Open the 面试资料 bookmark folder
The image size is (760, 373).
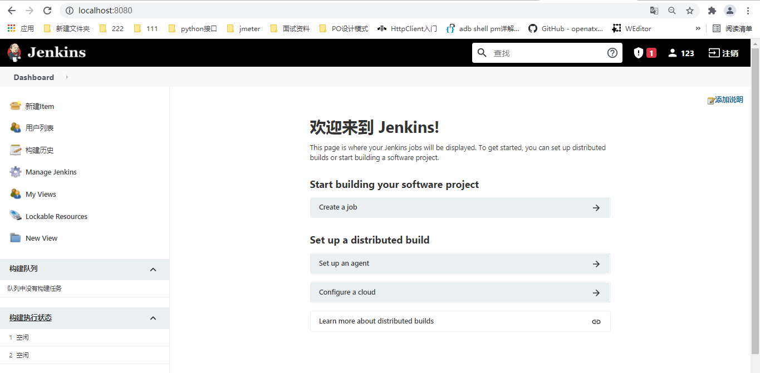tap(290, 28)
